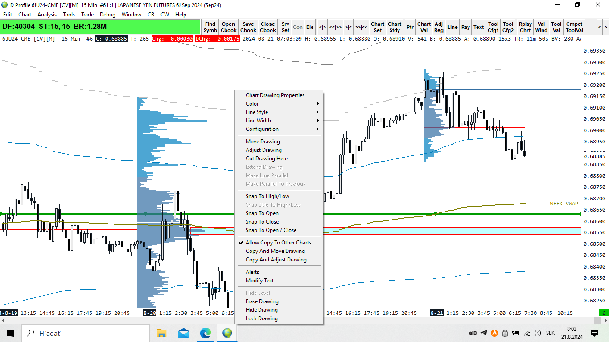Select the Line drawing tool
609x342 pixels.
click(x=452, y=27)
